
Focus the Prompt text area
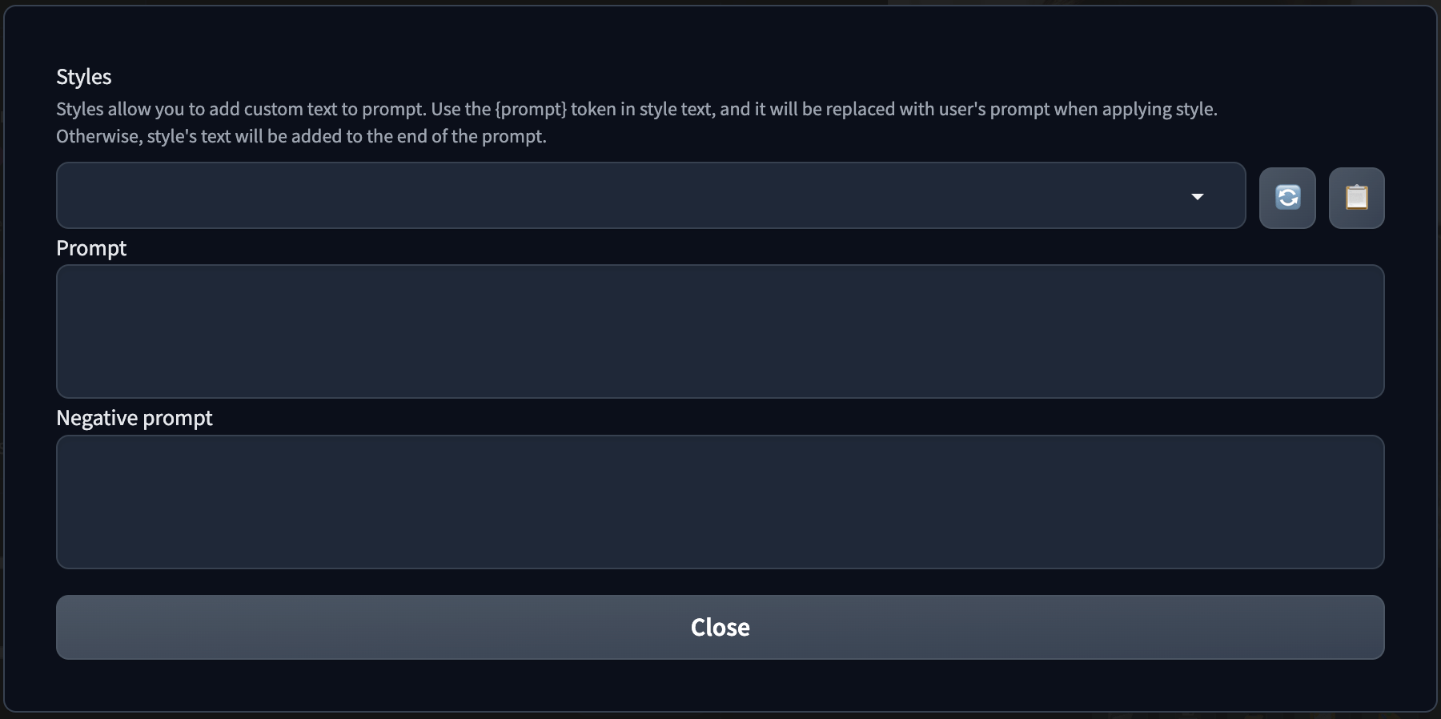(720, 331)
